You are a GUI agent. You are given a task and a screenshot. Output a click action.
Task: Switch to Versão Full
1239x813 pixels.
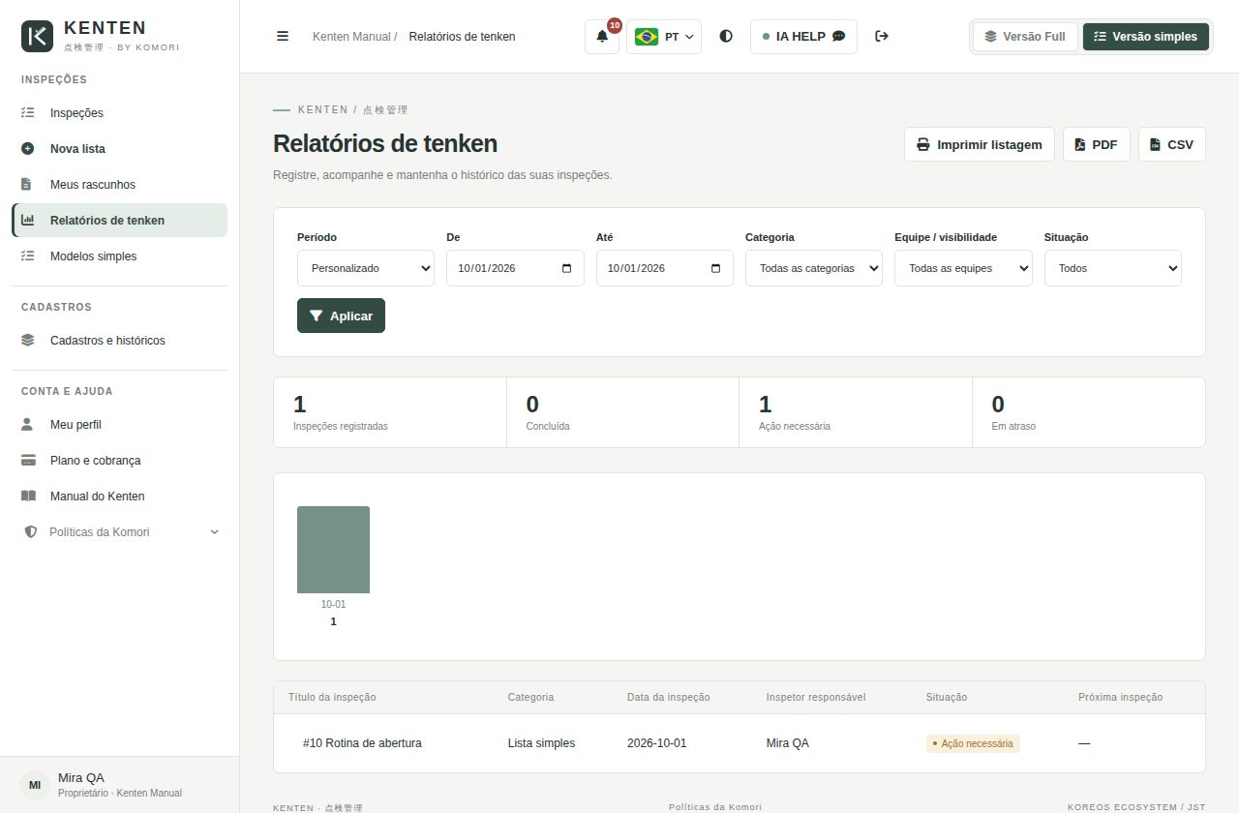point(1025,37)
